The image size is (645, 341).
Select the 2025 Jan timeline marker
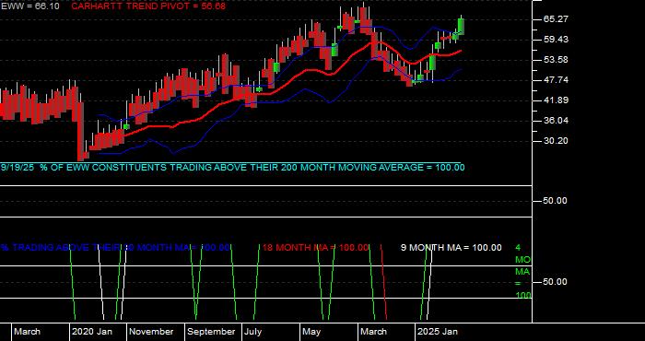tap(438, 332)
